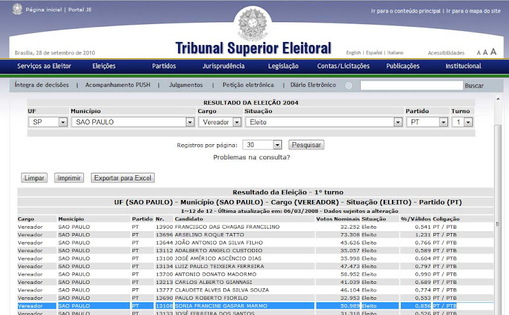Click candidate number 13900
The image size is (509, 315).
click(x=164, y=227)
